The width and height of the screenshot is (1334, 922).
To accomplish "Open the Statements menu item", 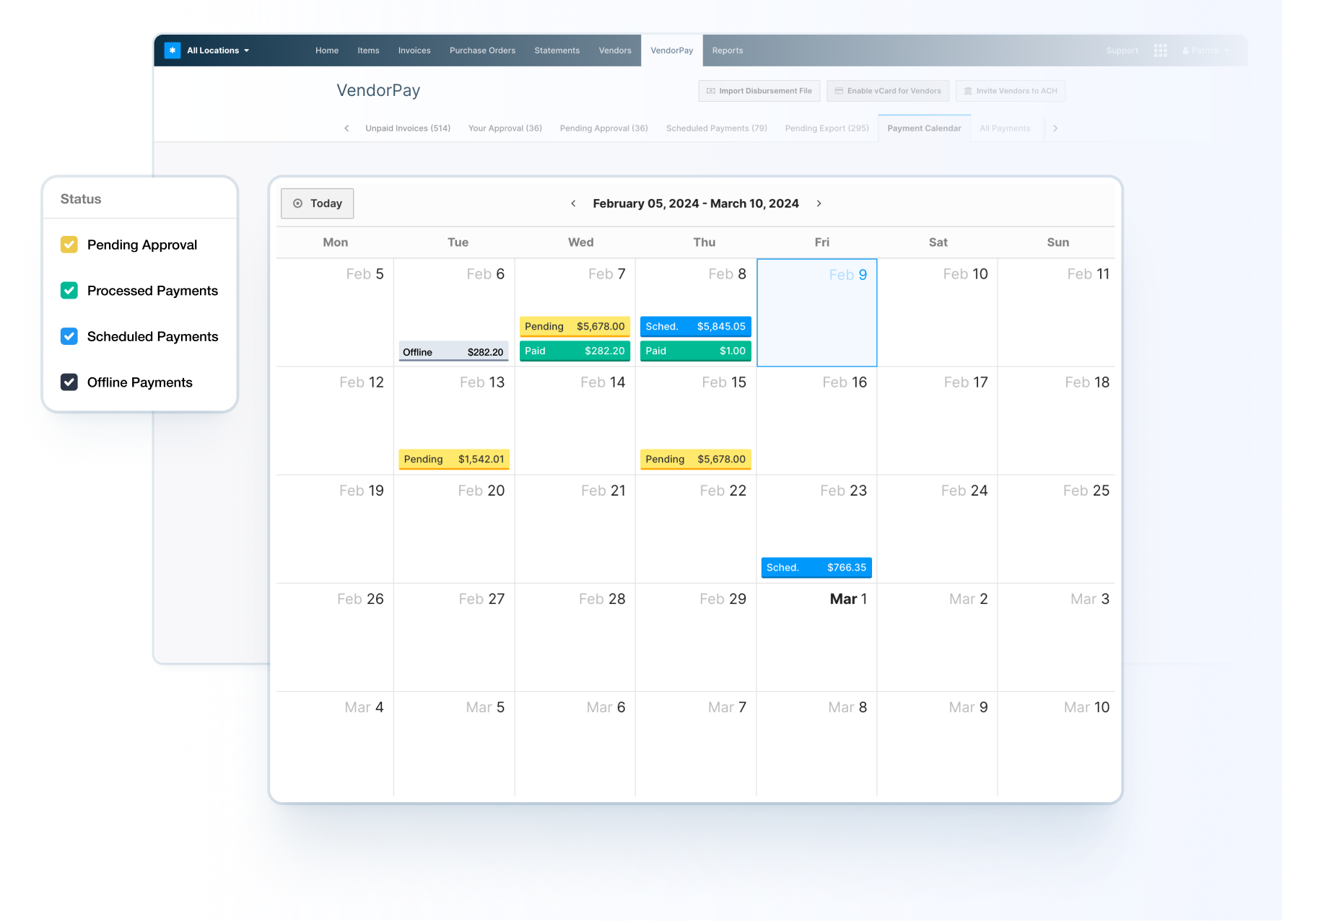I will click(557, 51).
